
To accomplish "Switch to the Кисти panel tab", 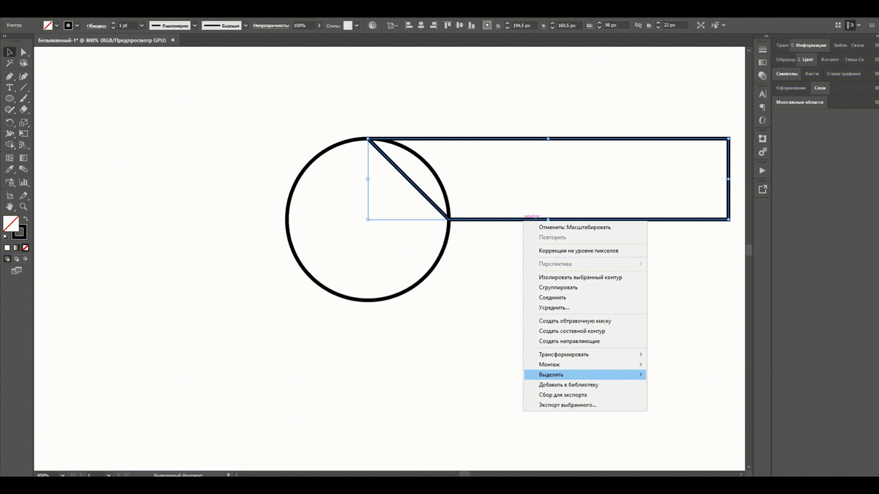I will [812, 74].
